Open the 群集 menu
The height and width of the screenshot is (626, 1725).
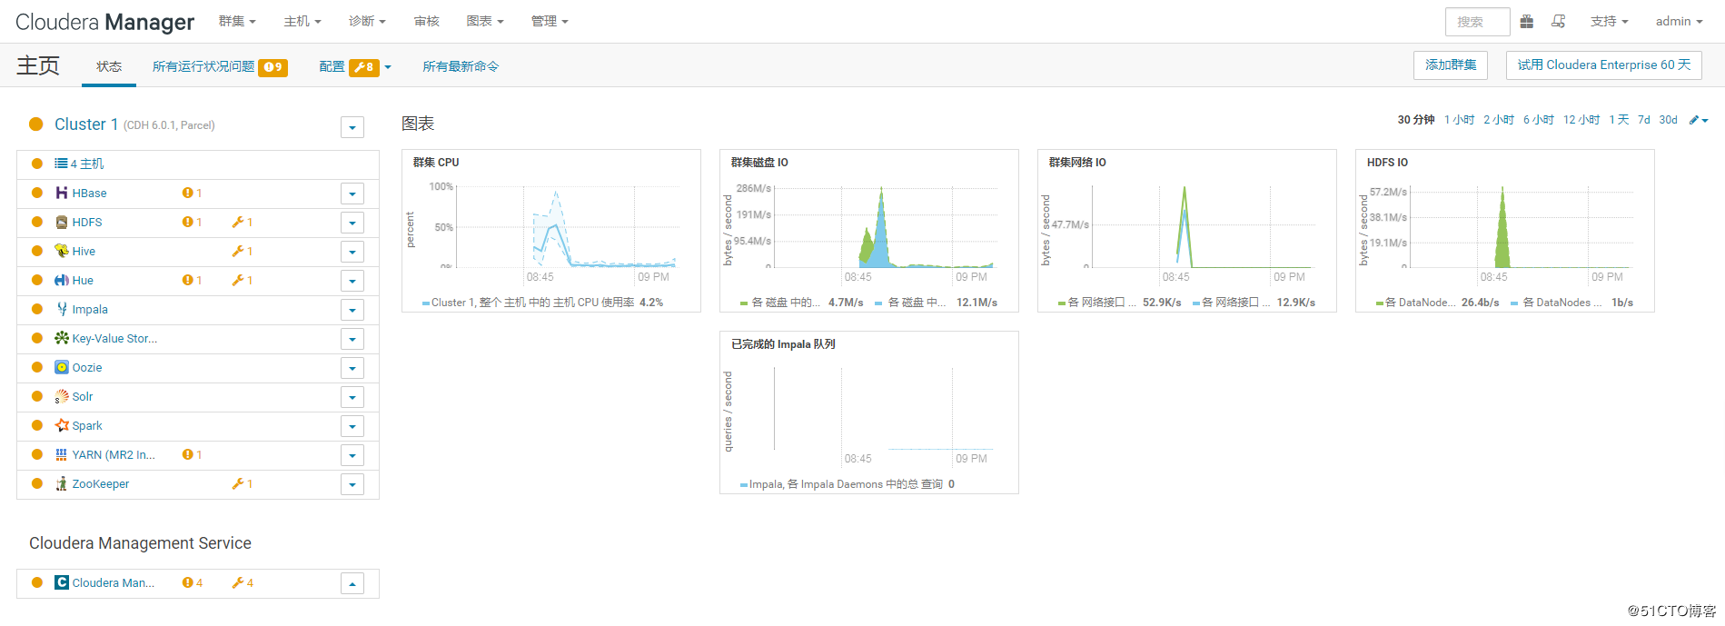coord(237,21)
